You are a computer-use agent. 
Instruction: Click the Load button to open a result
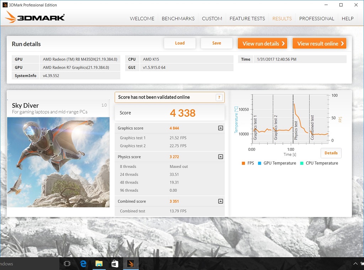coord(180,43)
